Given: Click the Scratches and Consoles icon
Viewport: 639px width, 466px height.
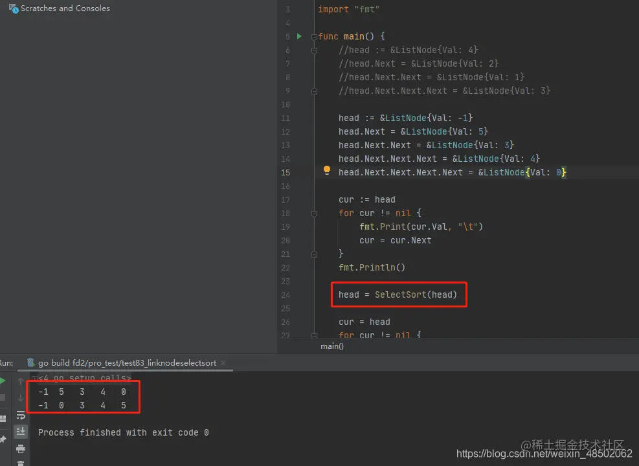Looking at the screenshot, I should click(14, 8).
